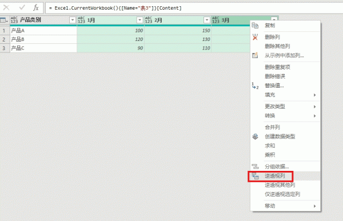Click the copy icon beside 复制
Image resolution: width=343 pixels, height=221 pixels.
[x=255, y=26]
